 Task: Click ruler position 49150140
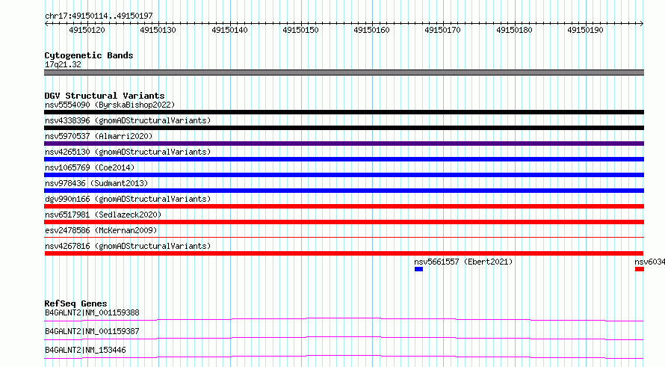(x=229, y=30)
